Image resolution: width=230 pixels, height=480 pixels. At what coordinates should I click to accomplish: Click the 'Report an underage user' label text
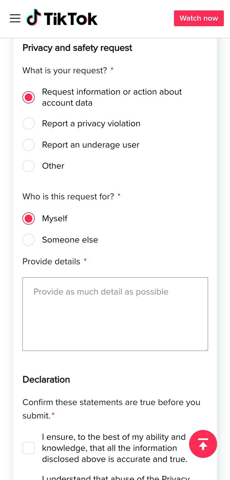click(91, 145)
